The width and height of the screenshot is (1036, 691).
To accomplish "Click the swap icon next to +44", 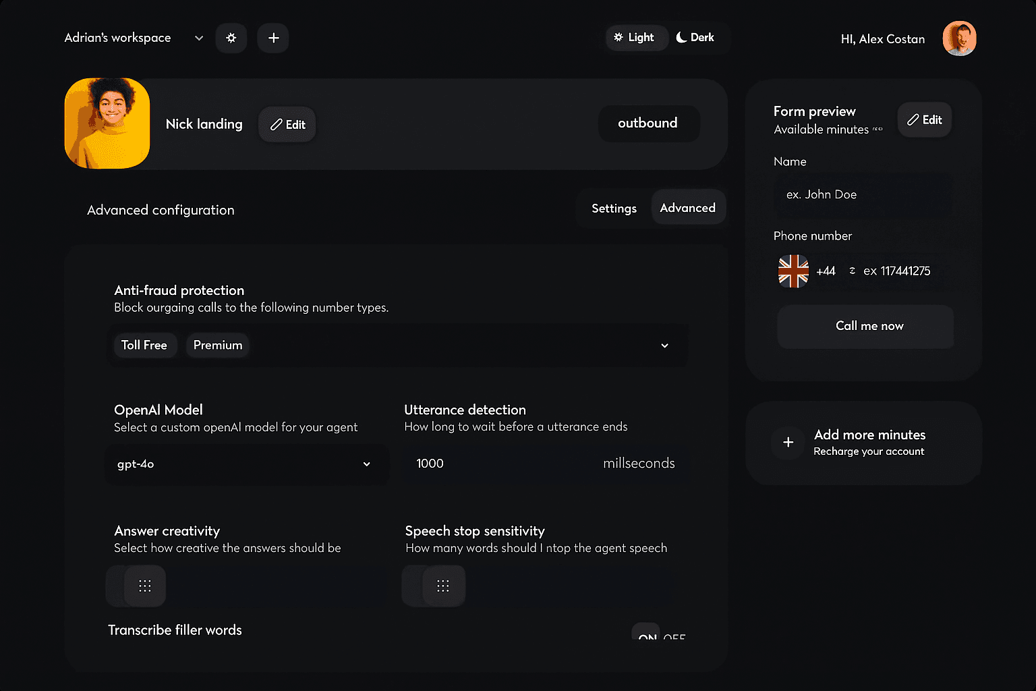I will (x=851, y=270).
